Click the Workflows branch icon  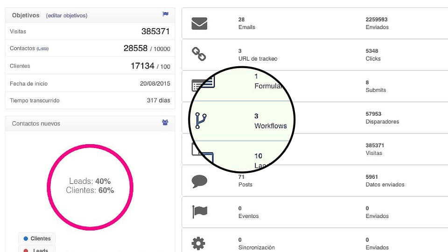point(201,120)
